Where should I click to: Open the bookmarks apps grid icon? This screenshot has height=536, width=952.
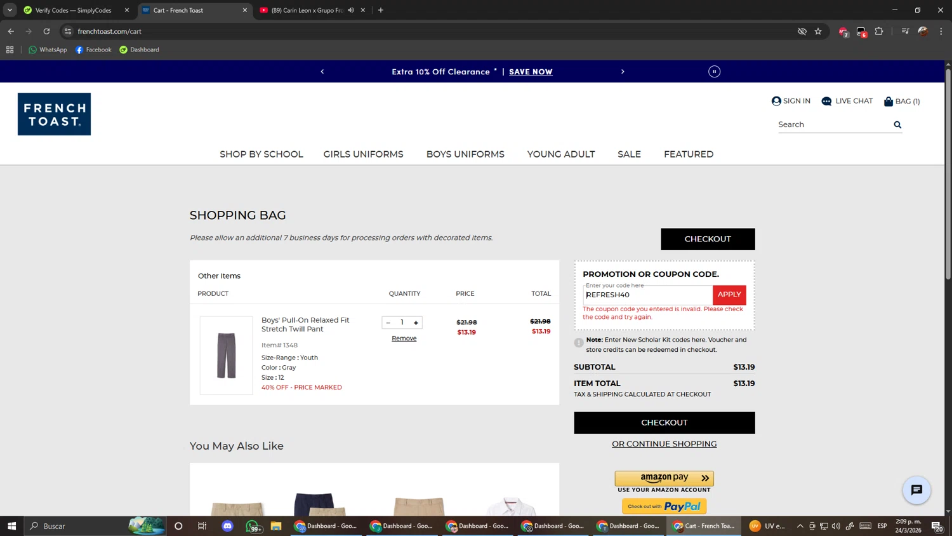[10, 50]
